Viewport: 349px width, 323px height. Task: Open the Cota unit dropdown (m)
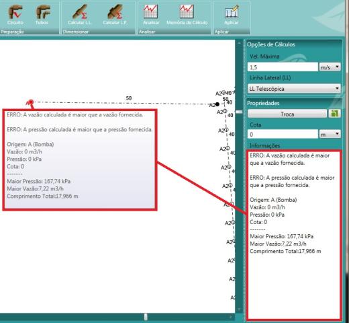[330, 134]
